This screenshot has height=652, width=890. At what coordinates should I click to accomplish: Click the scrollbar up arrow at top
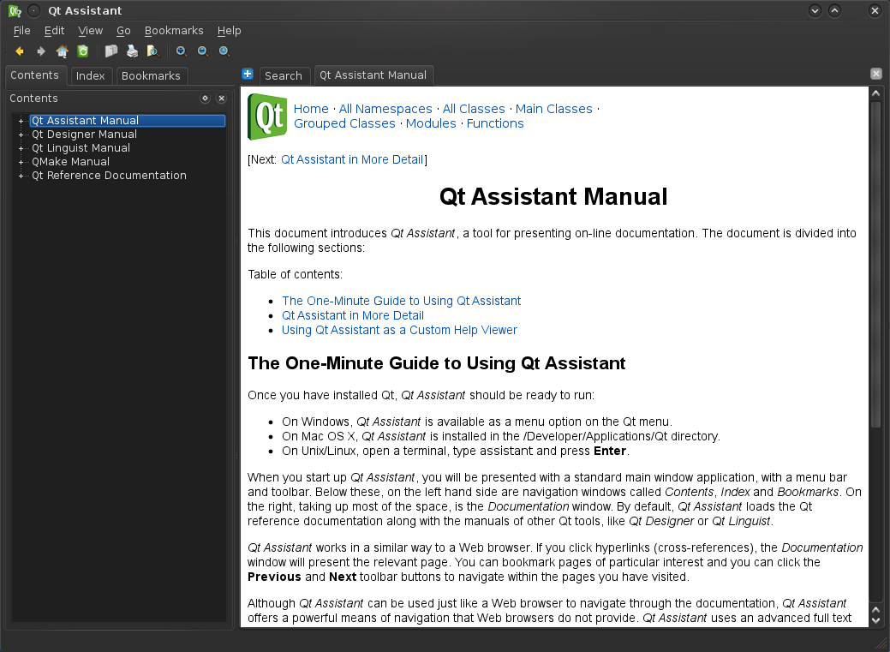875,93
